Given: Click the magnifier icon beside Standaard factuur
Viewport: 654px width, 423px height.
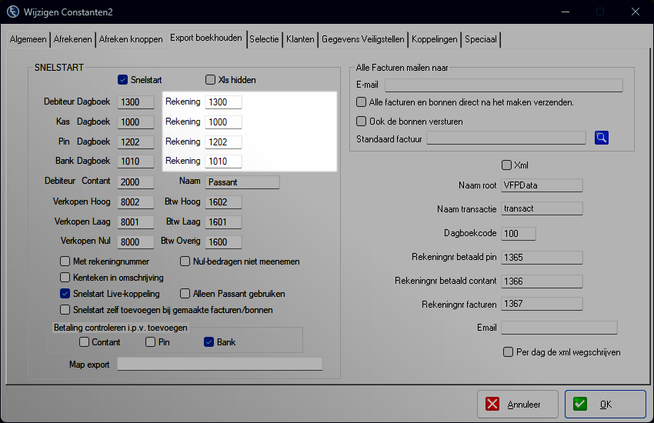Looking at the screenshot, I should coord(602,138).
